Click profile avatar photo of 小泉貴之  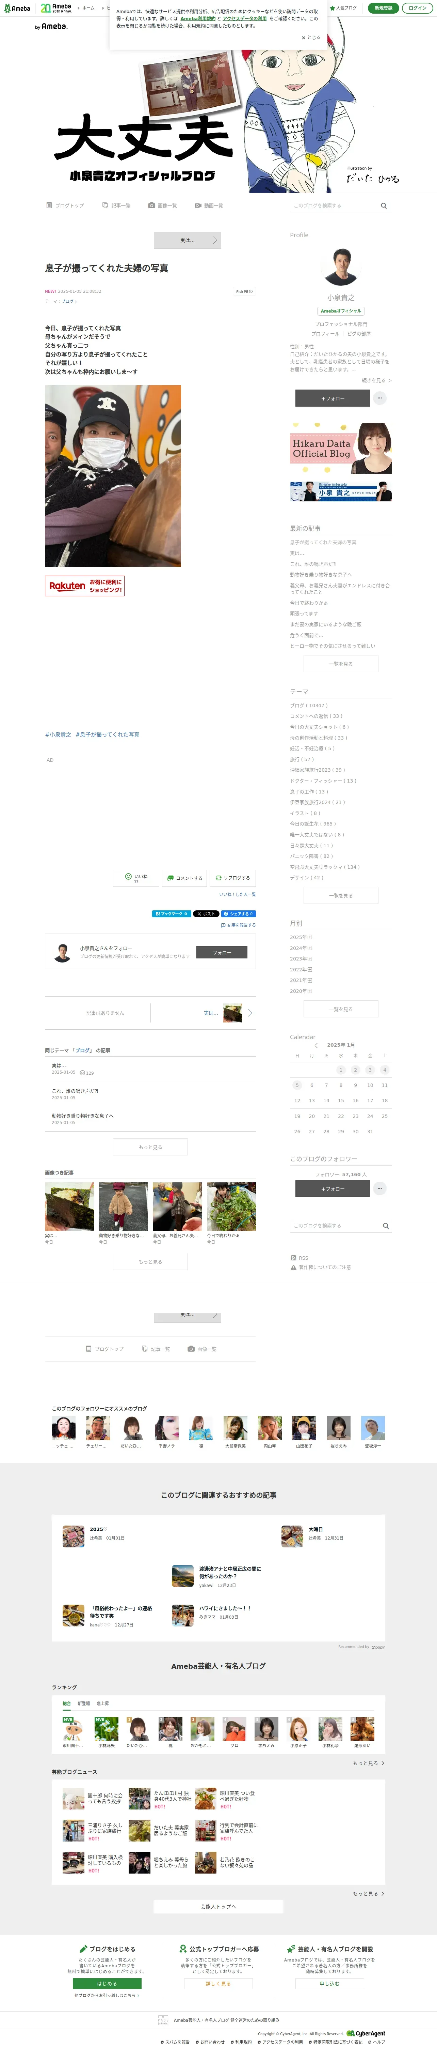pyautogui.click(x=341, y=268)
